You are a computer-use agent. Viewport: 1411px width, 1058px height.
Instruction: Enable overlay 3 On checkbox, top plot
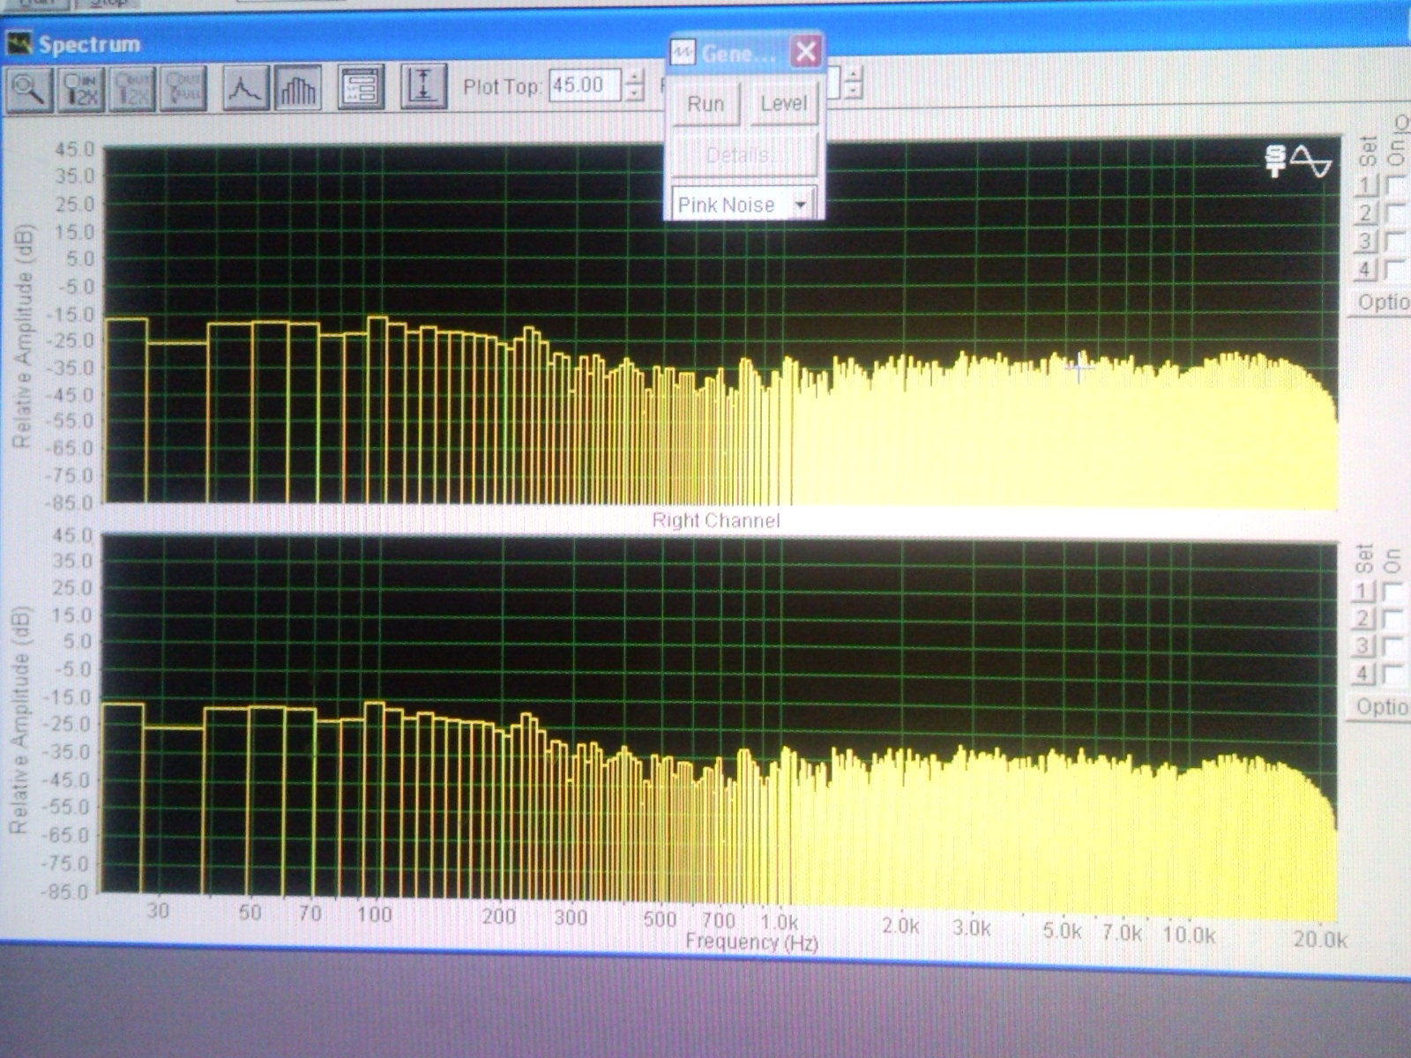(x=1395, y=241)
